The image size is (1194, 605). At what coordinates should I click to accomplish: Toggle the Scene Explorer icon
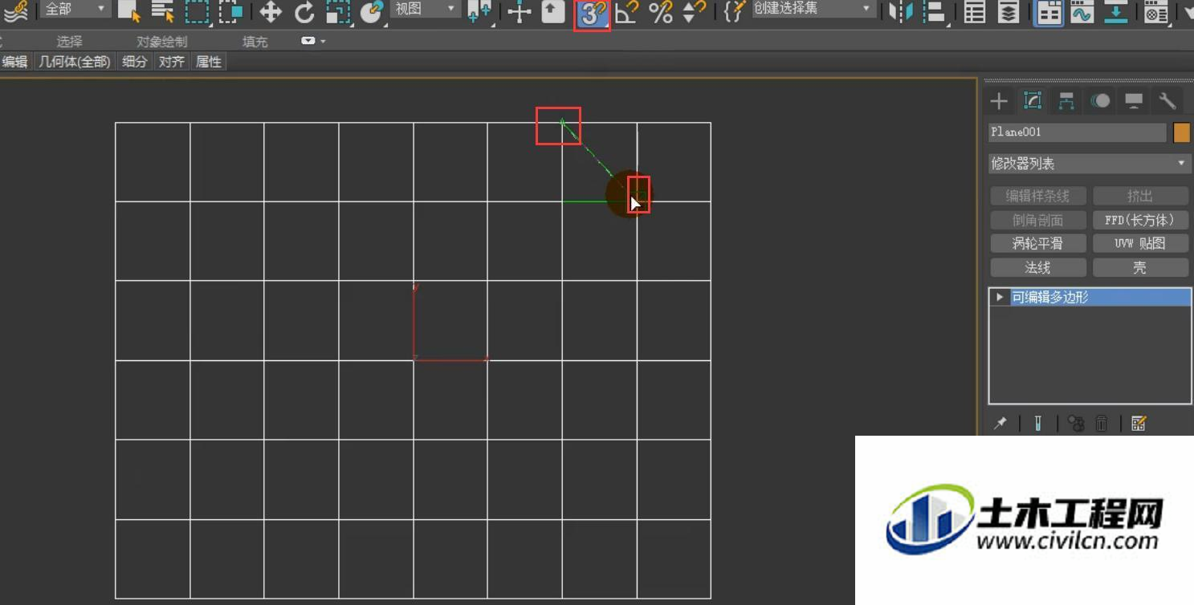[x=975, y=11]
